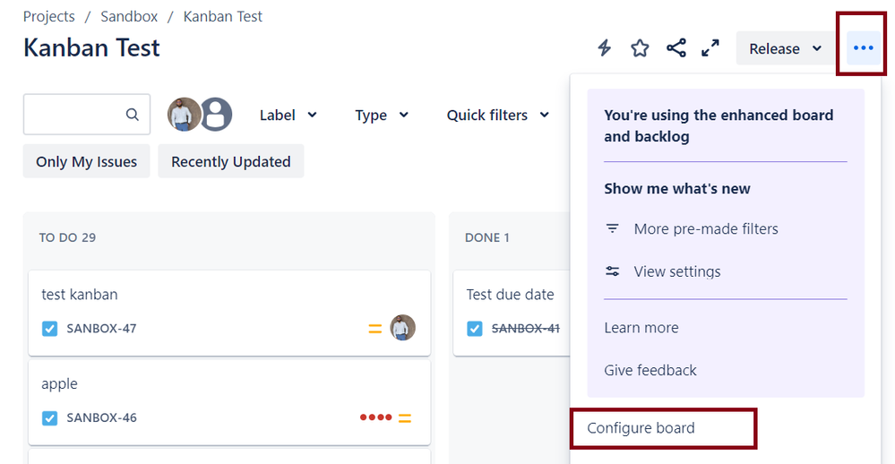
Task: Click the lightning bolt automation icon
Action: (605, 48)
